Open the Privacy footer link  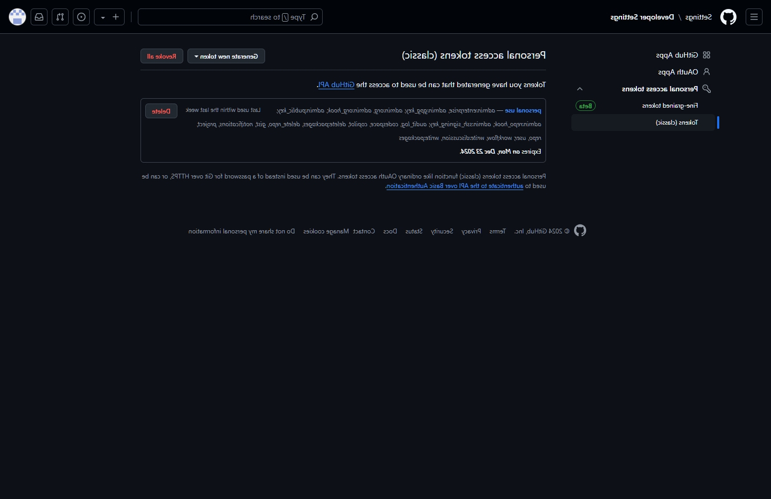pyautogui.click(x=471, y=231)
